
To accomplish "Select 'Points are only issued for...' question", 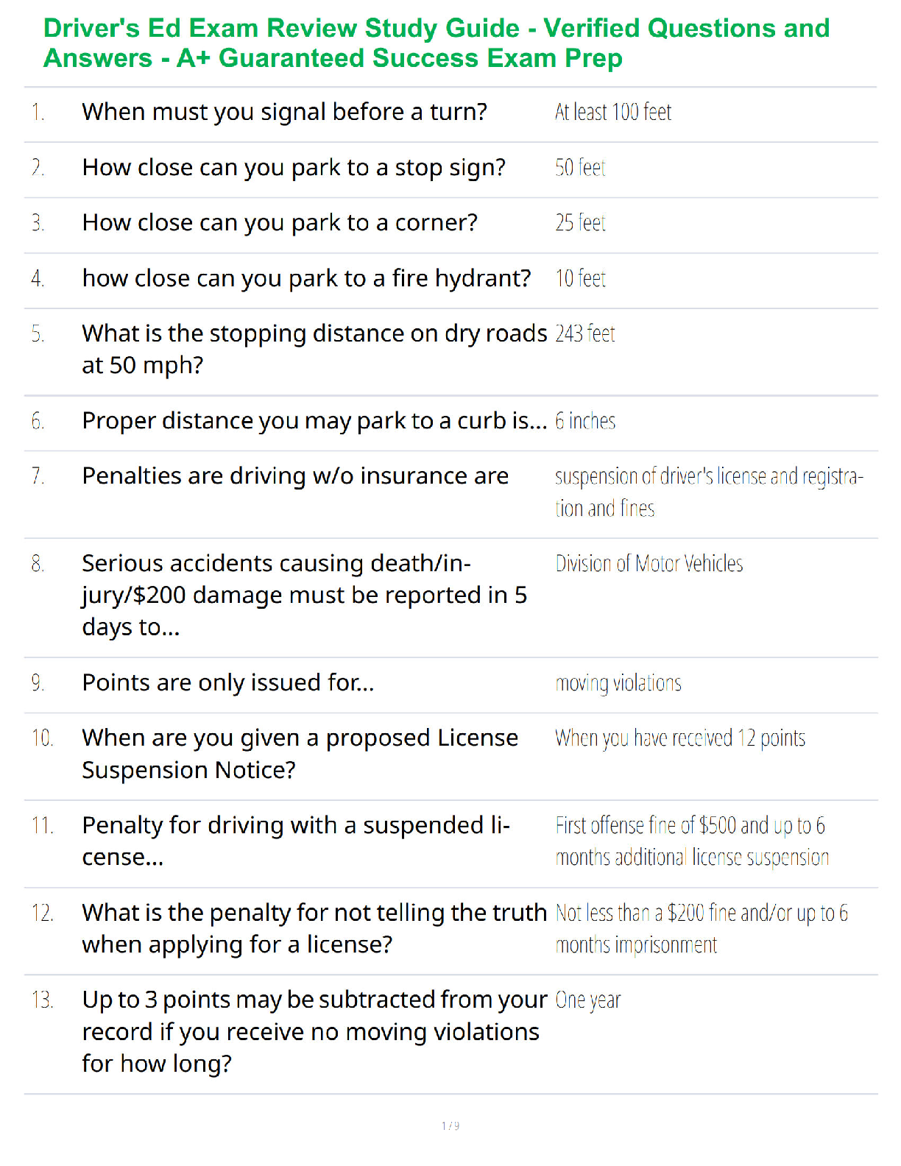I will point(228,683).
